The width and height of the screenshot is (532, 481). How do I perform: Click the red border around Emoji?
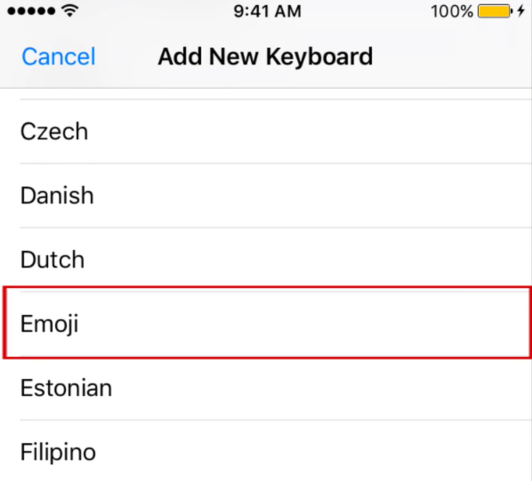tap(266, 287)
